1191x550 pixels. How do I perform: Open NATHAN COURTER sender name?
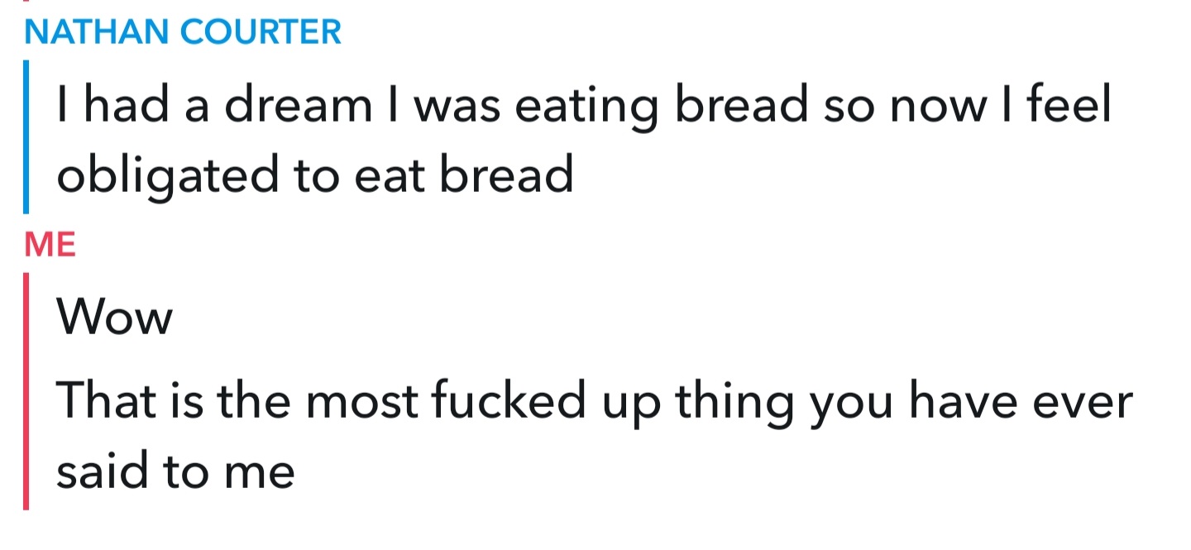(x=183, y=31)
